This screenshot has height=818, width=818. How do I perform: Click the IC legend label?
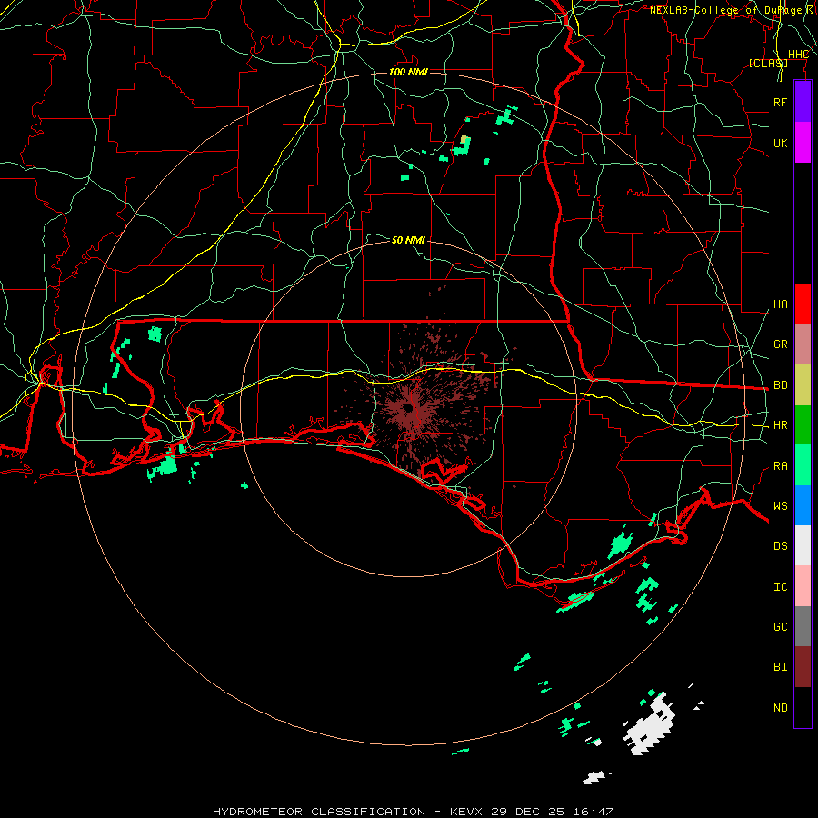(x=780, y=586)
